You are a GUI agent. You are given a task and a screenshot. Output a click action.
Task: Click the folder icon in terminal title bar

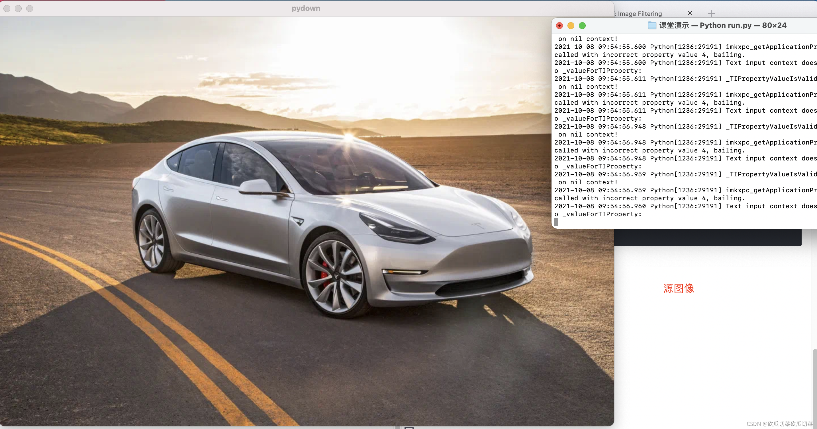tap(652, 25)
